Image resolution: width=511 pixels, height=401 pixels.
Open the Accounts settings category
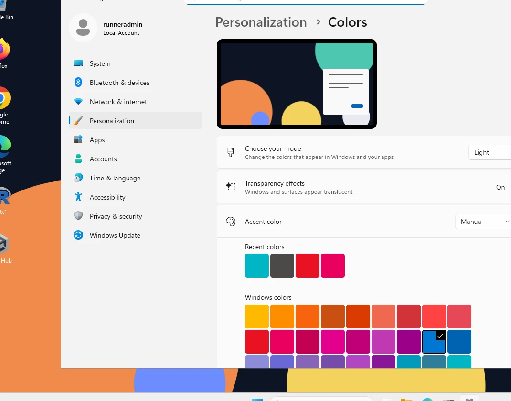(x=135, y=159)
